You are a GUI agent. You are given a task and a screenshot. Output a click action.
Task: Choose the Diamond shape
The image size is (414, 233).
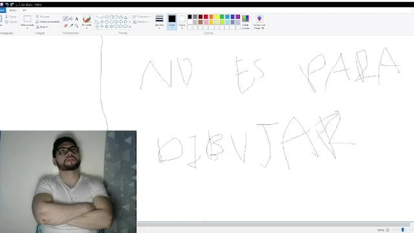point(102,22)
